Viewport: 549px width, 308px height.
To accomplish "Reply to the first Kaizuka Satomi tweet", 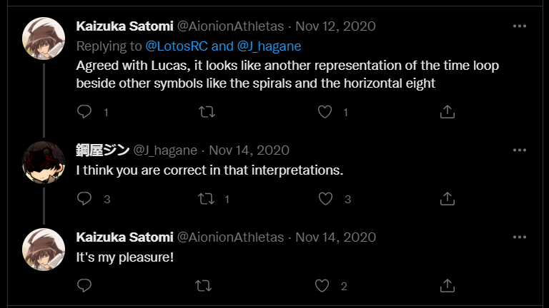I will [x=84, y=112].
